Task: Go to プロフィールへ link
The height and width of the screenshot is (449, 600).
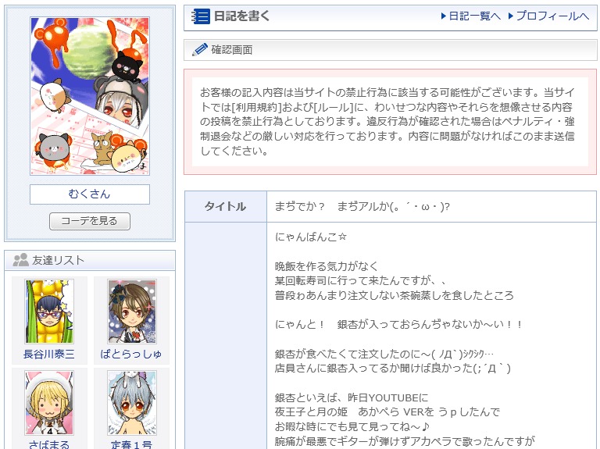Action: [552, 16]
